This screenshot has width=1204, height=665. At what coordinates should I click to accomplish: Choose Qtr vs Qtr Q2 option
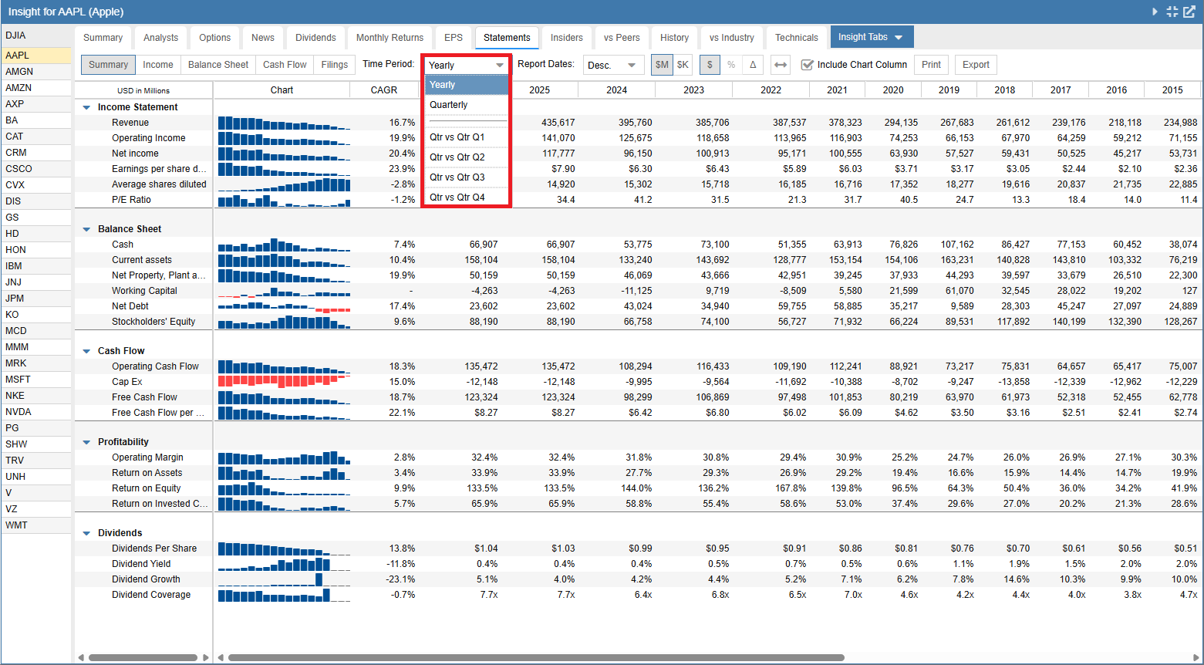(x=466, y=157)
